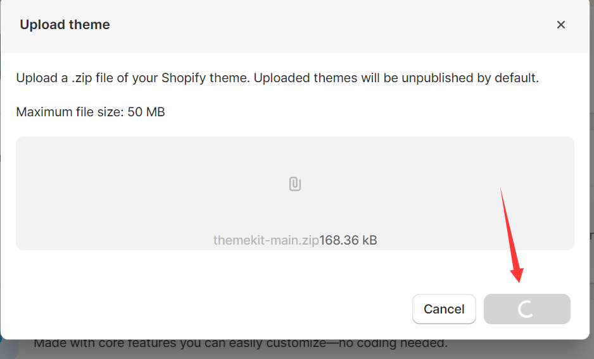
Task: Click the dimmed overlay right of the dialog
Action: coord(591,190)
